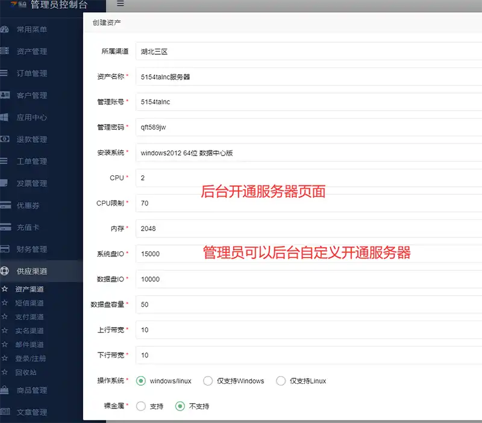
Task: Click star icon beside 实名渠道
Action: [5, 330]
